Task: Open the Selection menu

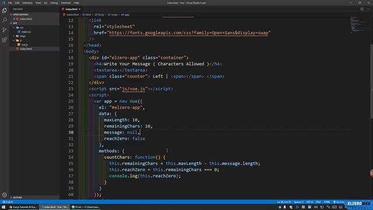Action: click(27, 3)
